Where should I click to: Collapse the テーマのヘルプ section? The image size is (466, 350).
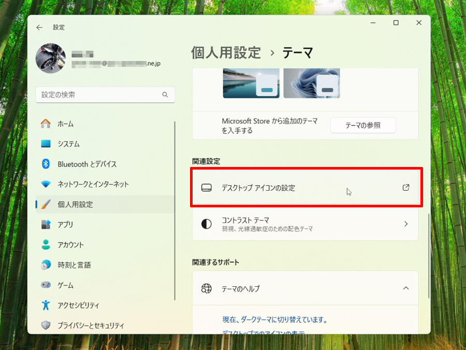pyautogui.click(x=406, y=288)
